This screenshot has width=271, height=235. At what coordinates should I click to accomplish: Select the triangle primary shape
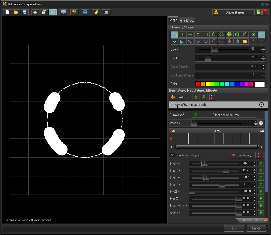[x=198, y=34]
